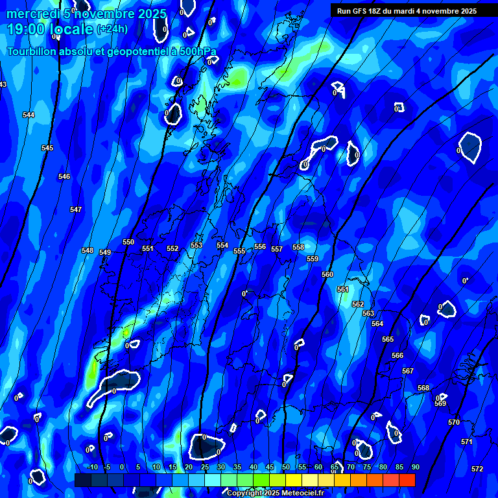Screen dimensions: 498x498
Task: Click the 90 value on the legend scale
Action: (x=415, y=468)
